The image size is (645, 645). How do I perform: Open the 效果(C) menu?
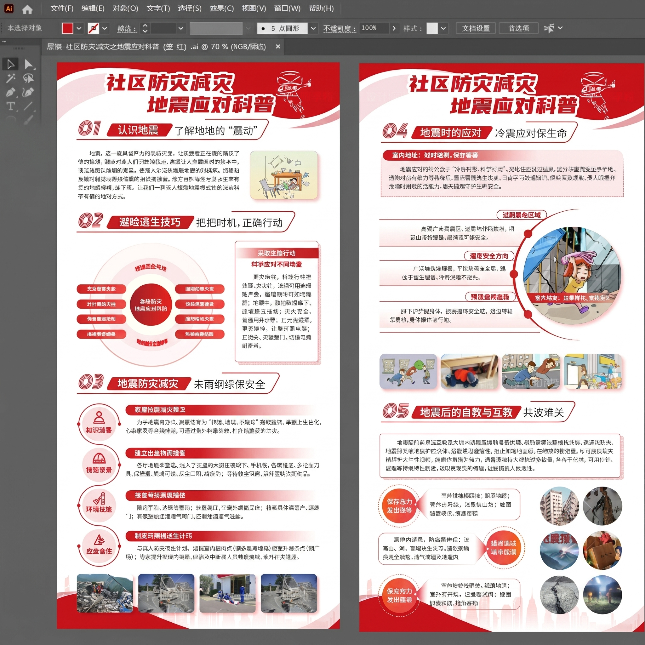coord(222,9)
